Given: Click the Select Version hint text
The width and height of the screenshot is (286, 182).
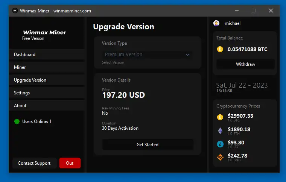Looking at the screenshot, I should point(113,62).
